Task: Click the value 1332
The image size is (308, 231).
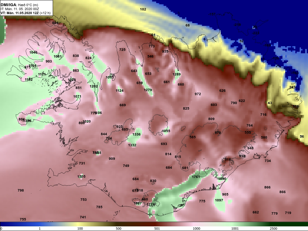Action: click(132, 145)
